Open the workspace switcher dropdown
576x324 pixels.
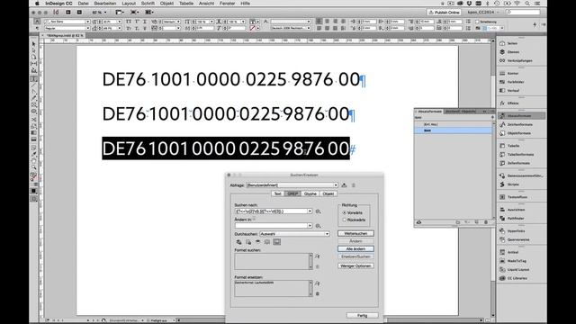483,12
